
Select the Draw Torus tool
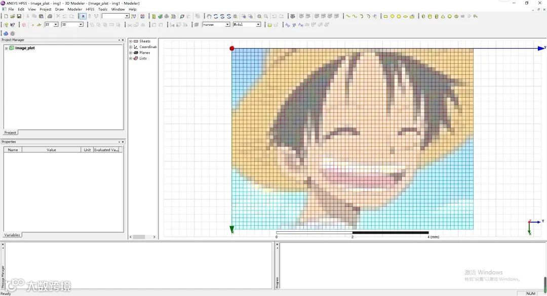456,16
